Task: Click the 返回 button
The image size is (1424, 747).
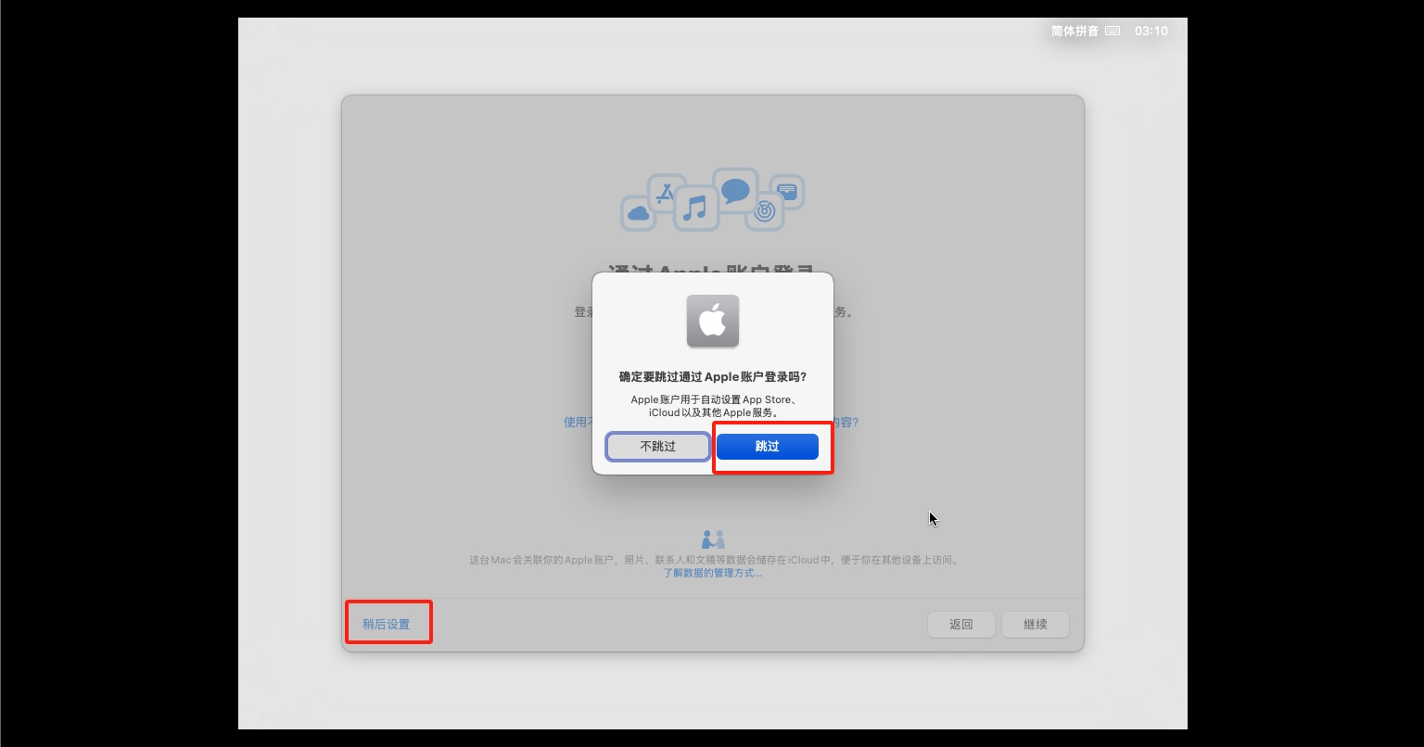Action: [961, 625]
